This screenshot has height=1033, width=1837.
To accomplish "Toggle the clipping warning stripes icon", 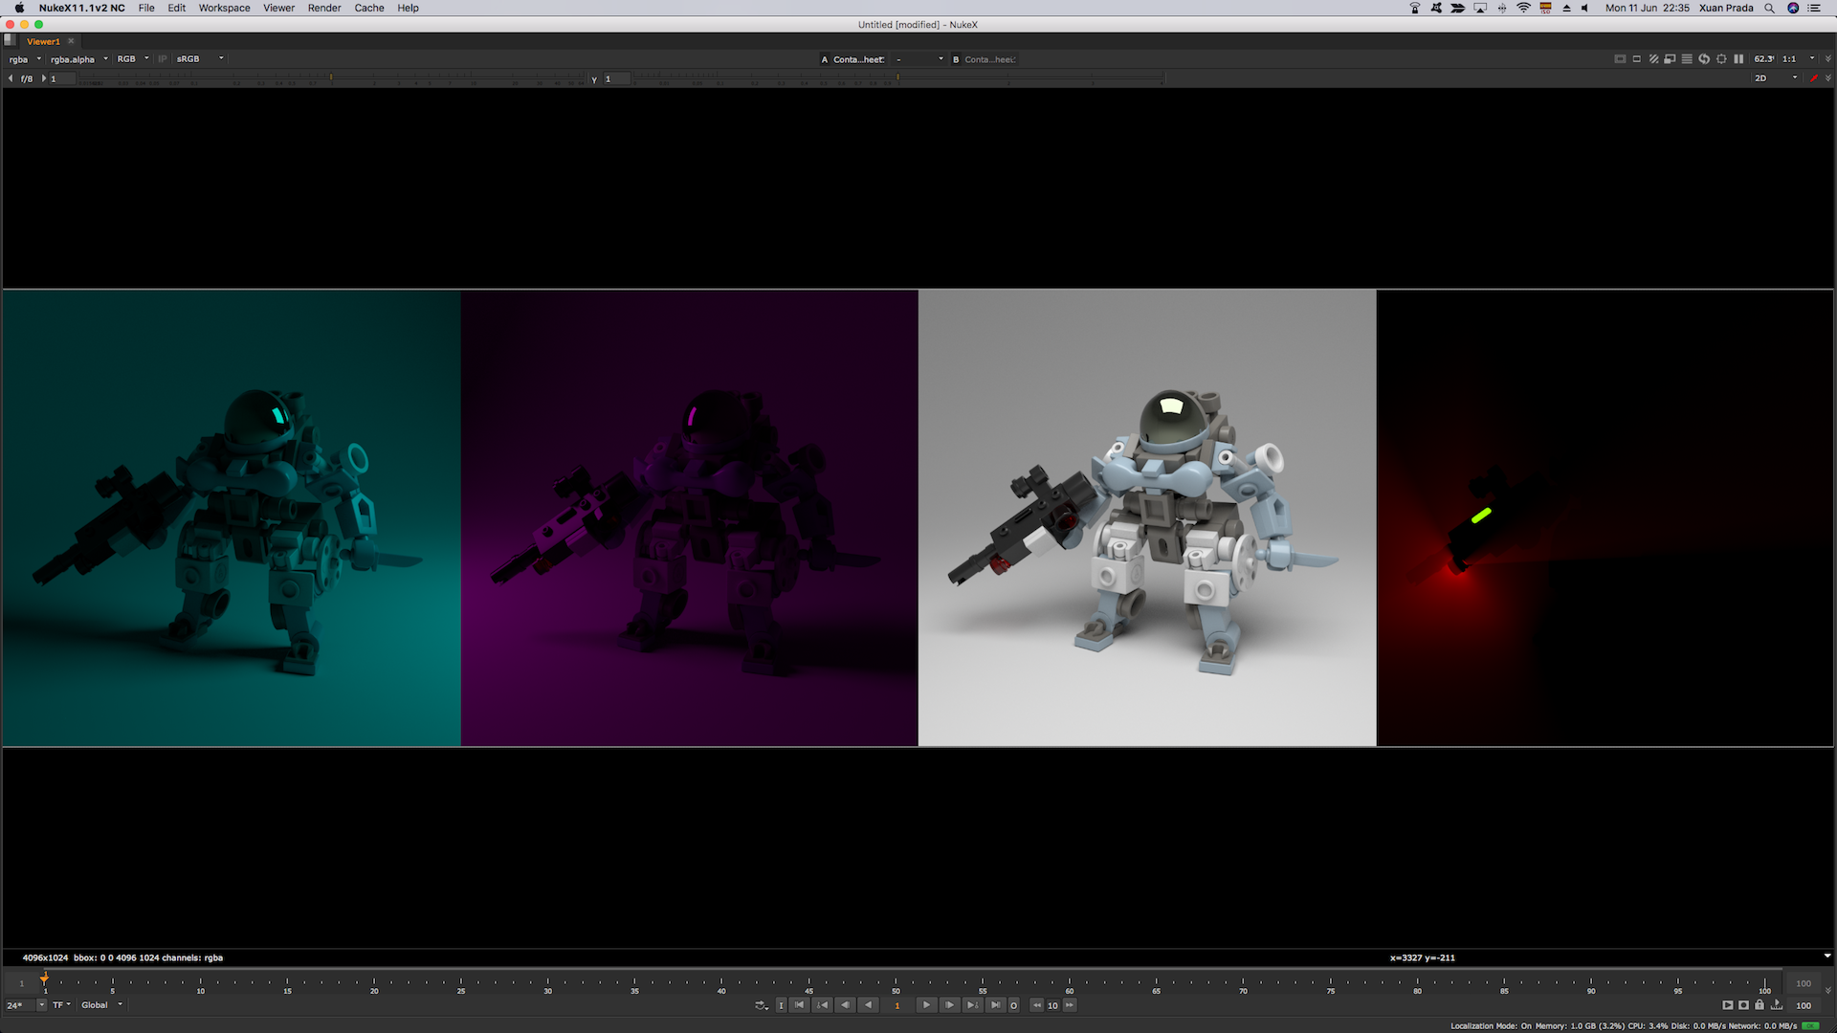I will 1653,58.
